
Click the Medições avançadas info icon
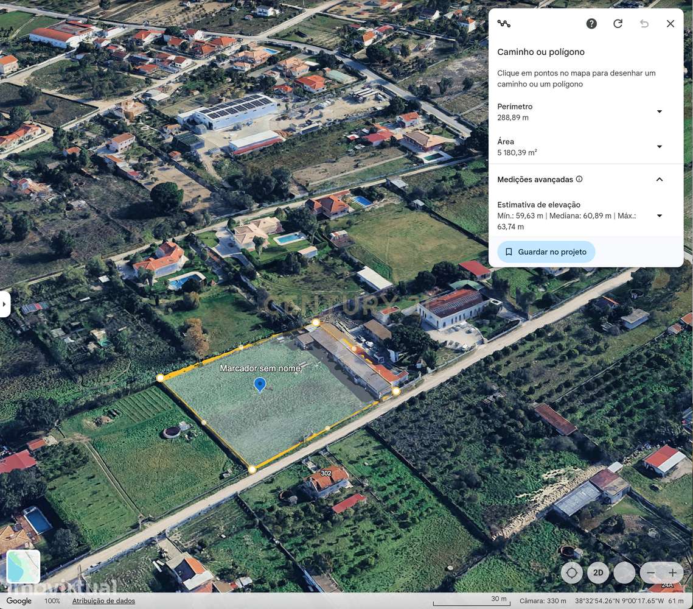coord(579,179)
